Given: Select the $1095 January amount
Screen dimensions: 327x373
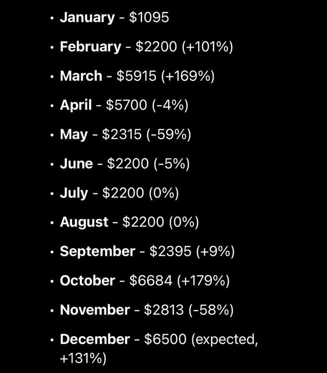Looking at the screenshot, I should [149, 17].
